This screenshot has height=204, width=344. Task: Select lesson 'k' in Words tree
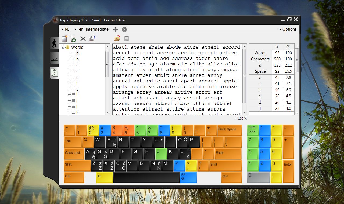click(x=77, y=112)
